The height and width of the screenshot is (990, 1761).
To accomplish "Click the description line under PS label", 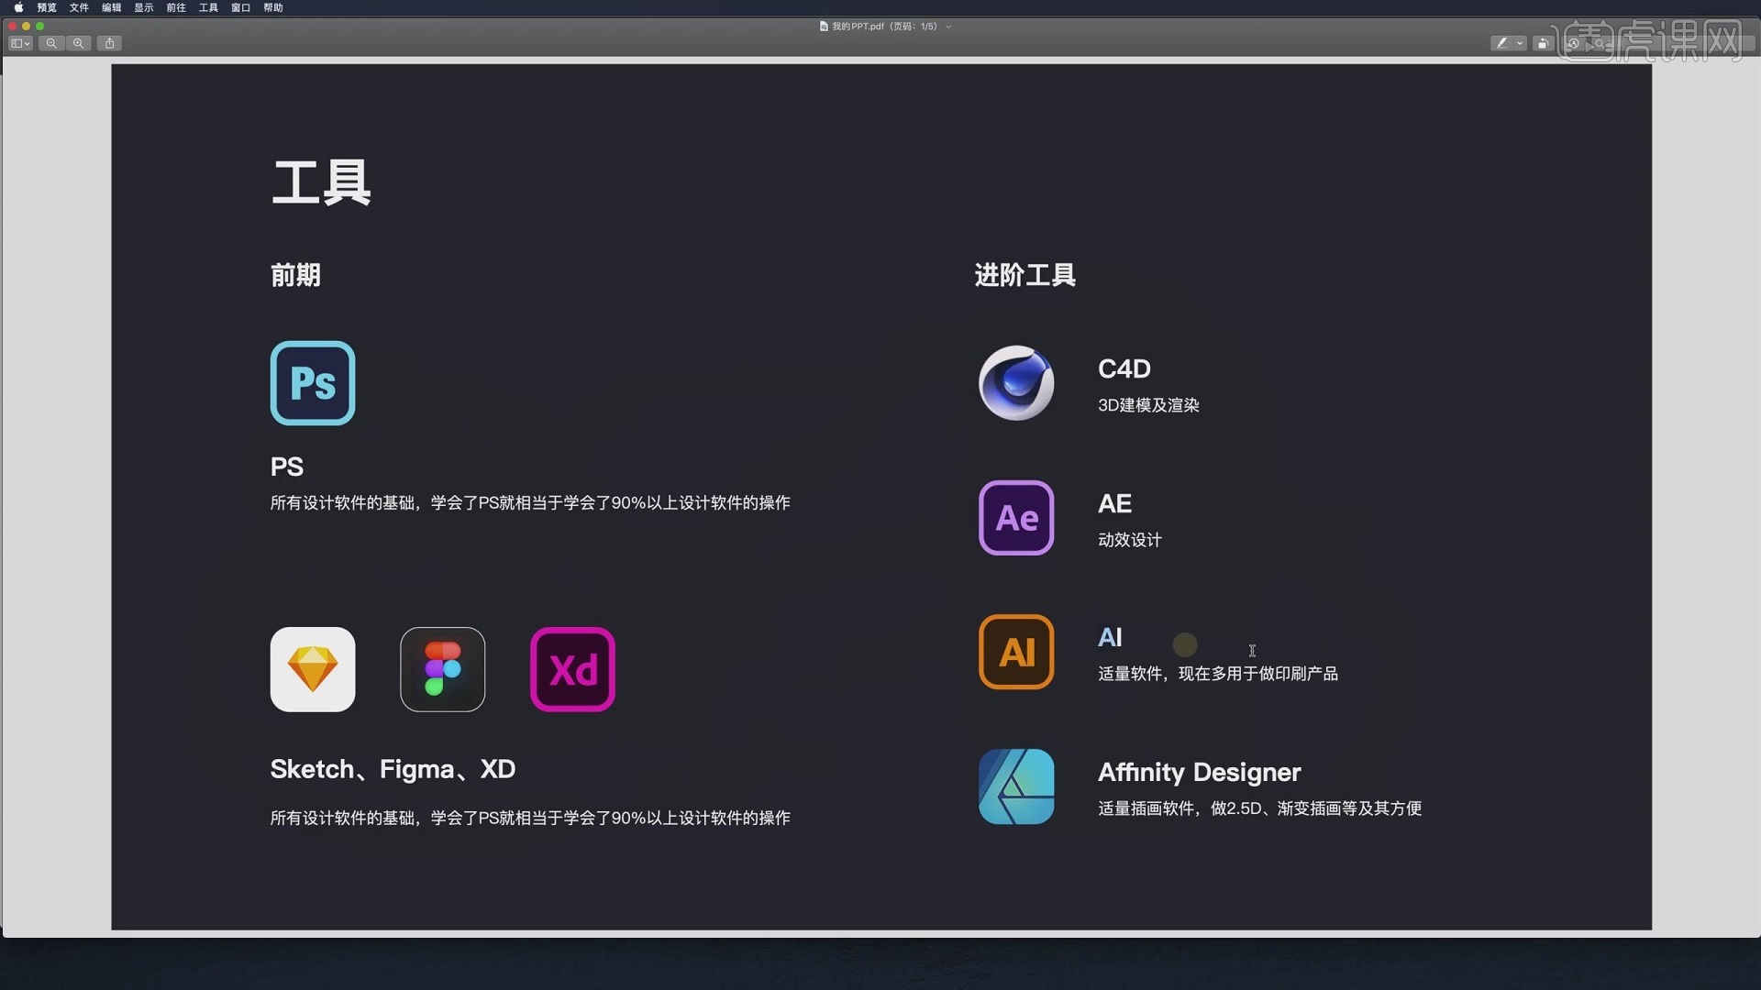I will pos(530,502).
